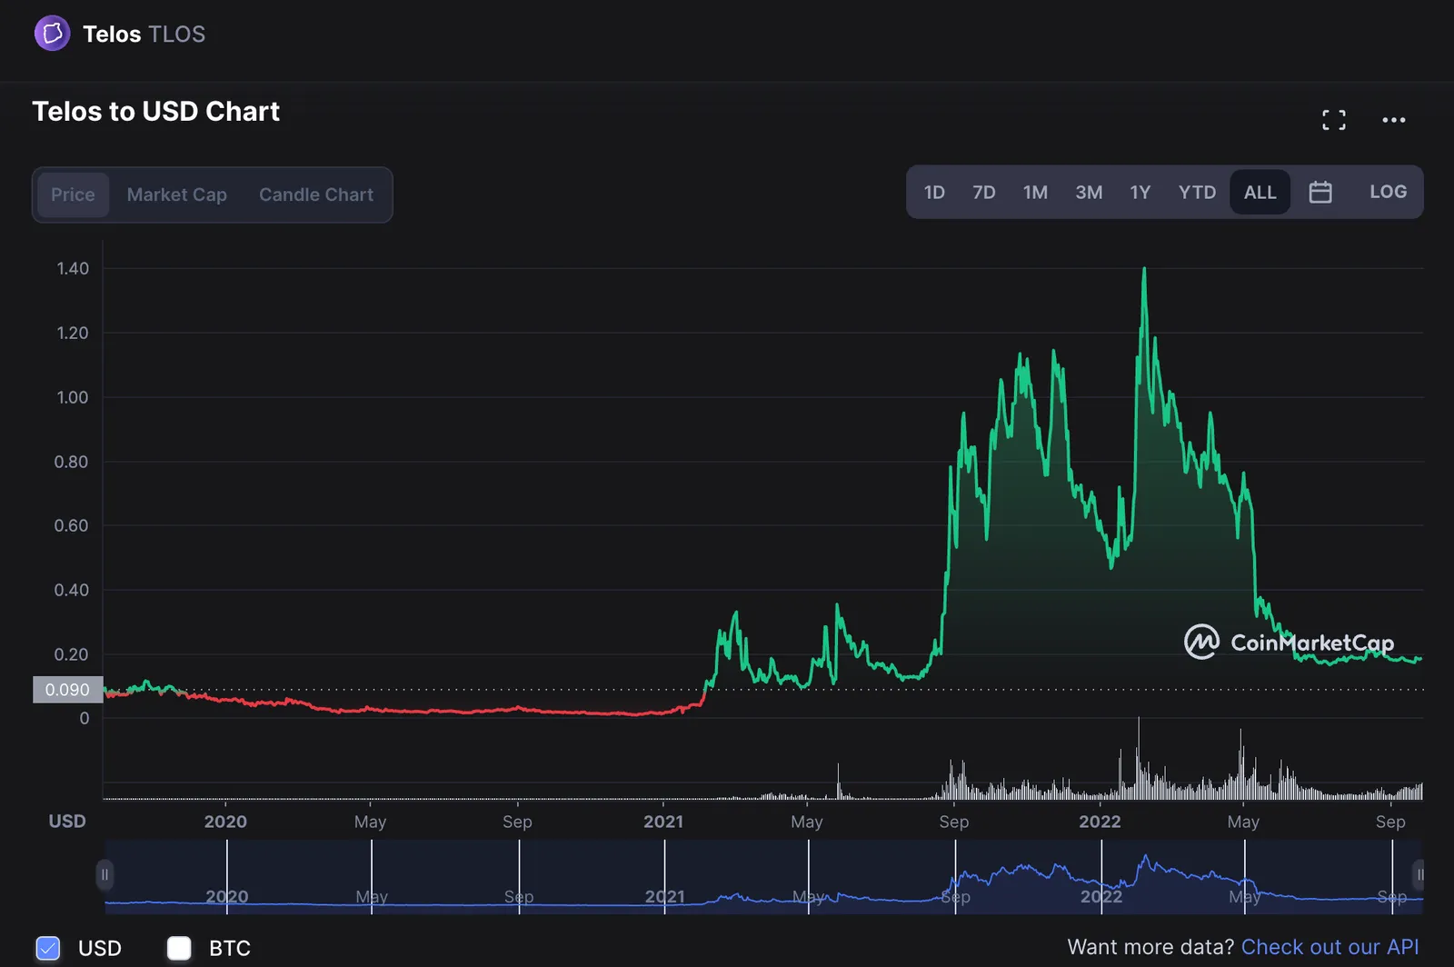1454x967 pixels.
Task: Select the Price tab
Action: [x=73, y=194]
